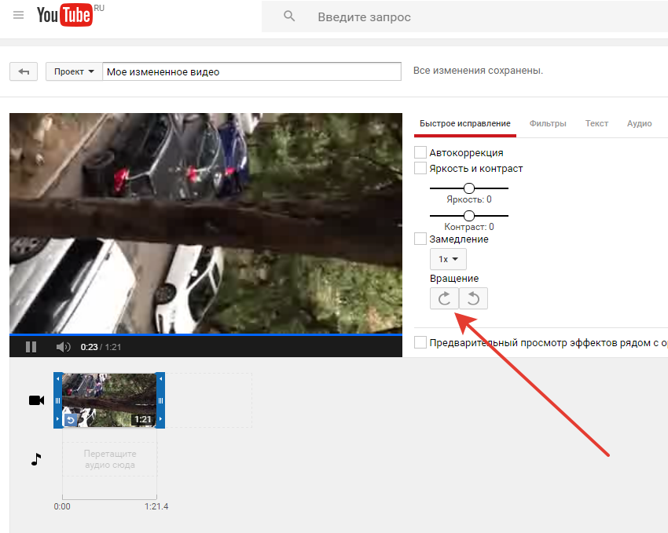Mute the video with speaker icon

(63, 346)
